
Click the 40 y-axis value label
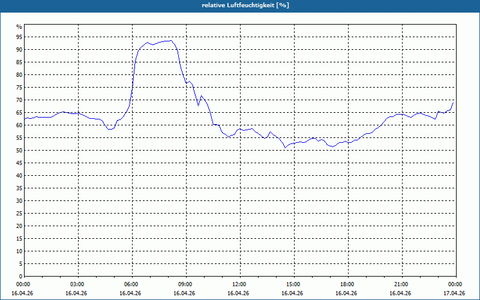tap(19, 175)
